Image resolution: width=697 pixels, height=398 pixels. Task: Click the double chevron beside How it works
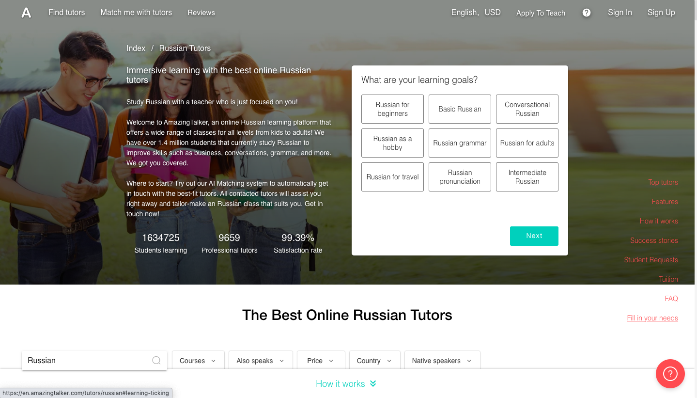point(373,383)
